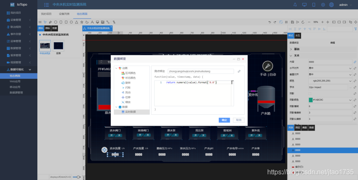Open the 垂直对齐 dropdown
The height and width of the screenshot is (180, 358).
tap(330, 75)
